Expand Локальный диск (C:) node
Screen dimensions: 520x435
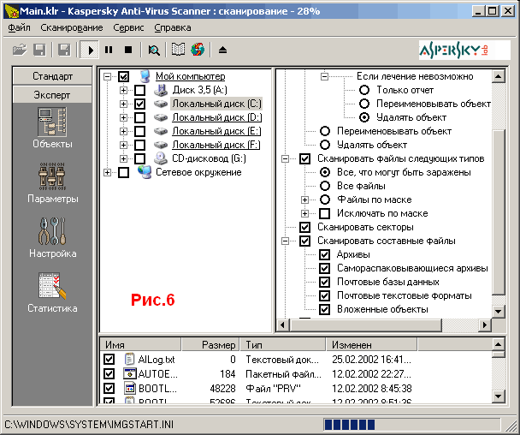(123, 104)
